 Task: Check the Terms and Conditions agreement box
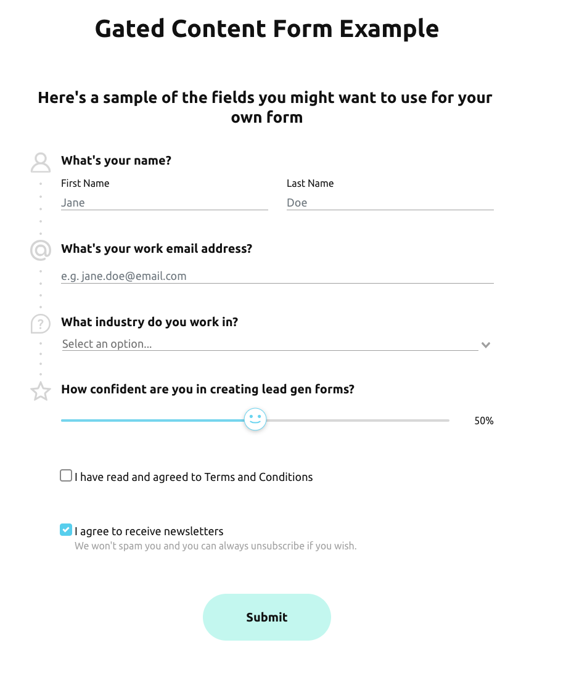[x=66, y=475]
